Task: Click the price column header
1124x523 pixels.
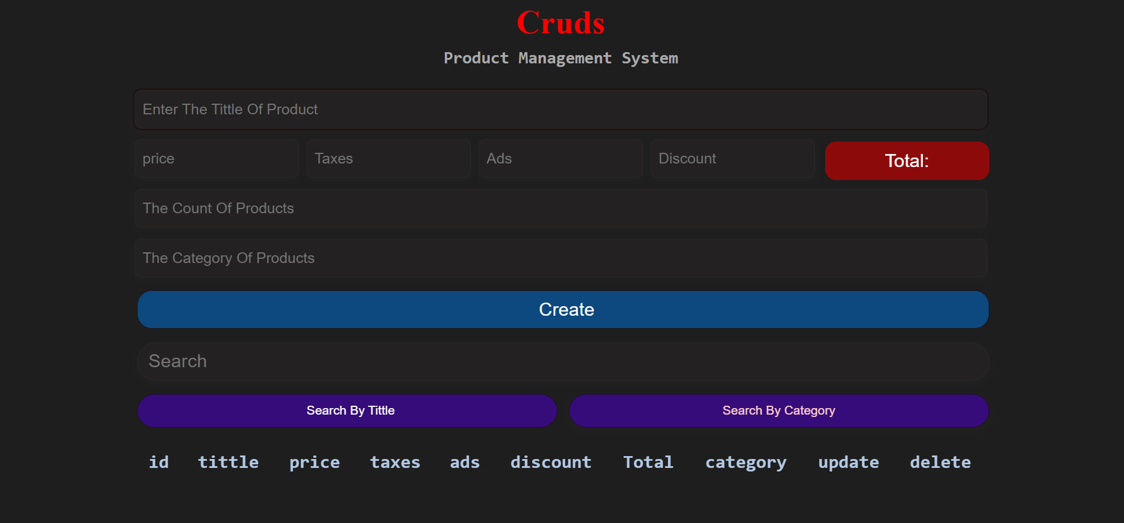Action: (314, 462)
